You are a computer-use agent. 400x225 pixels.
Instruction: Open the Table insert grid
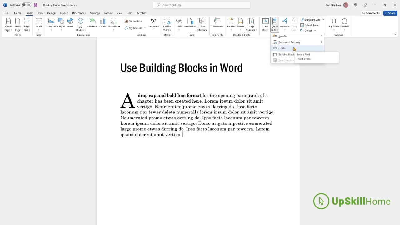(39, 25)
